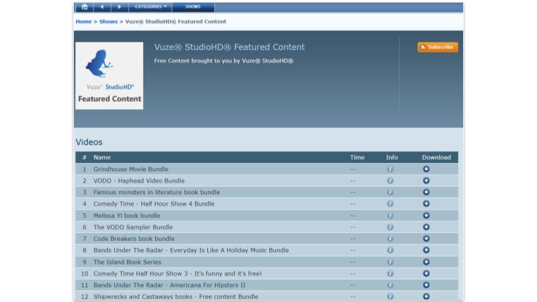537x302 pixels.
Task: Download Americana For Hipsters II
Action: (x=426, y=285)
